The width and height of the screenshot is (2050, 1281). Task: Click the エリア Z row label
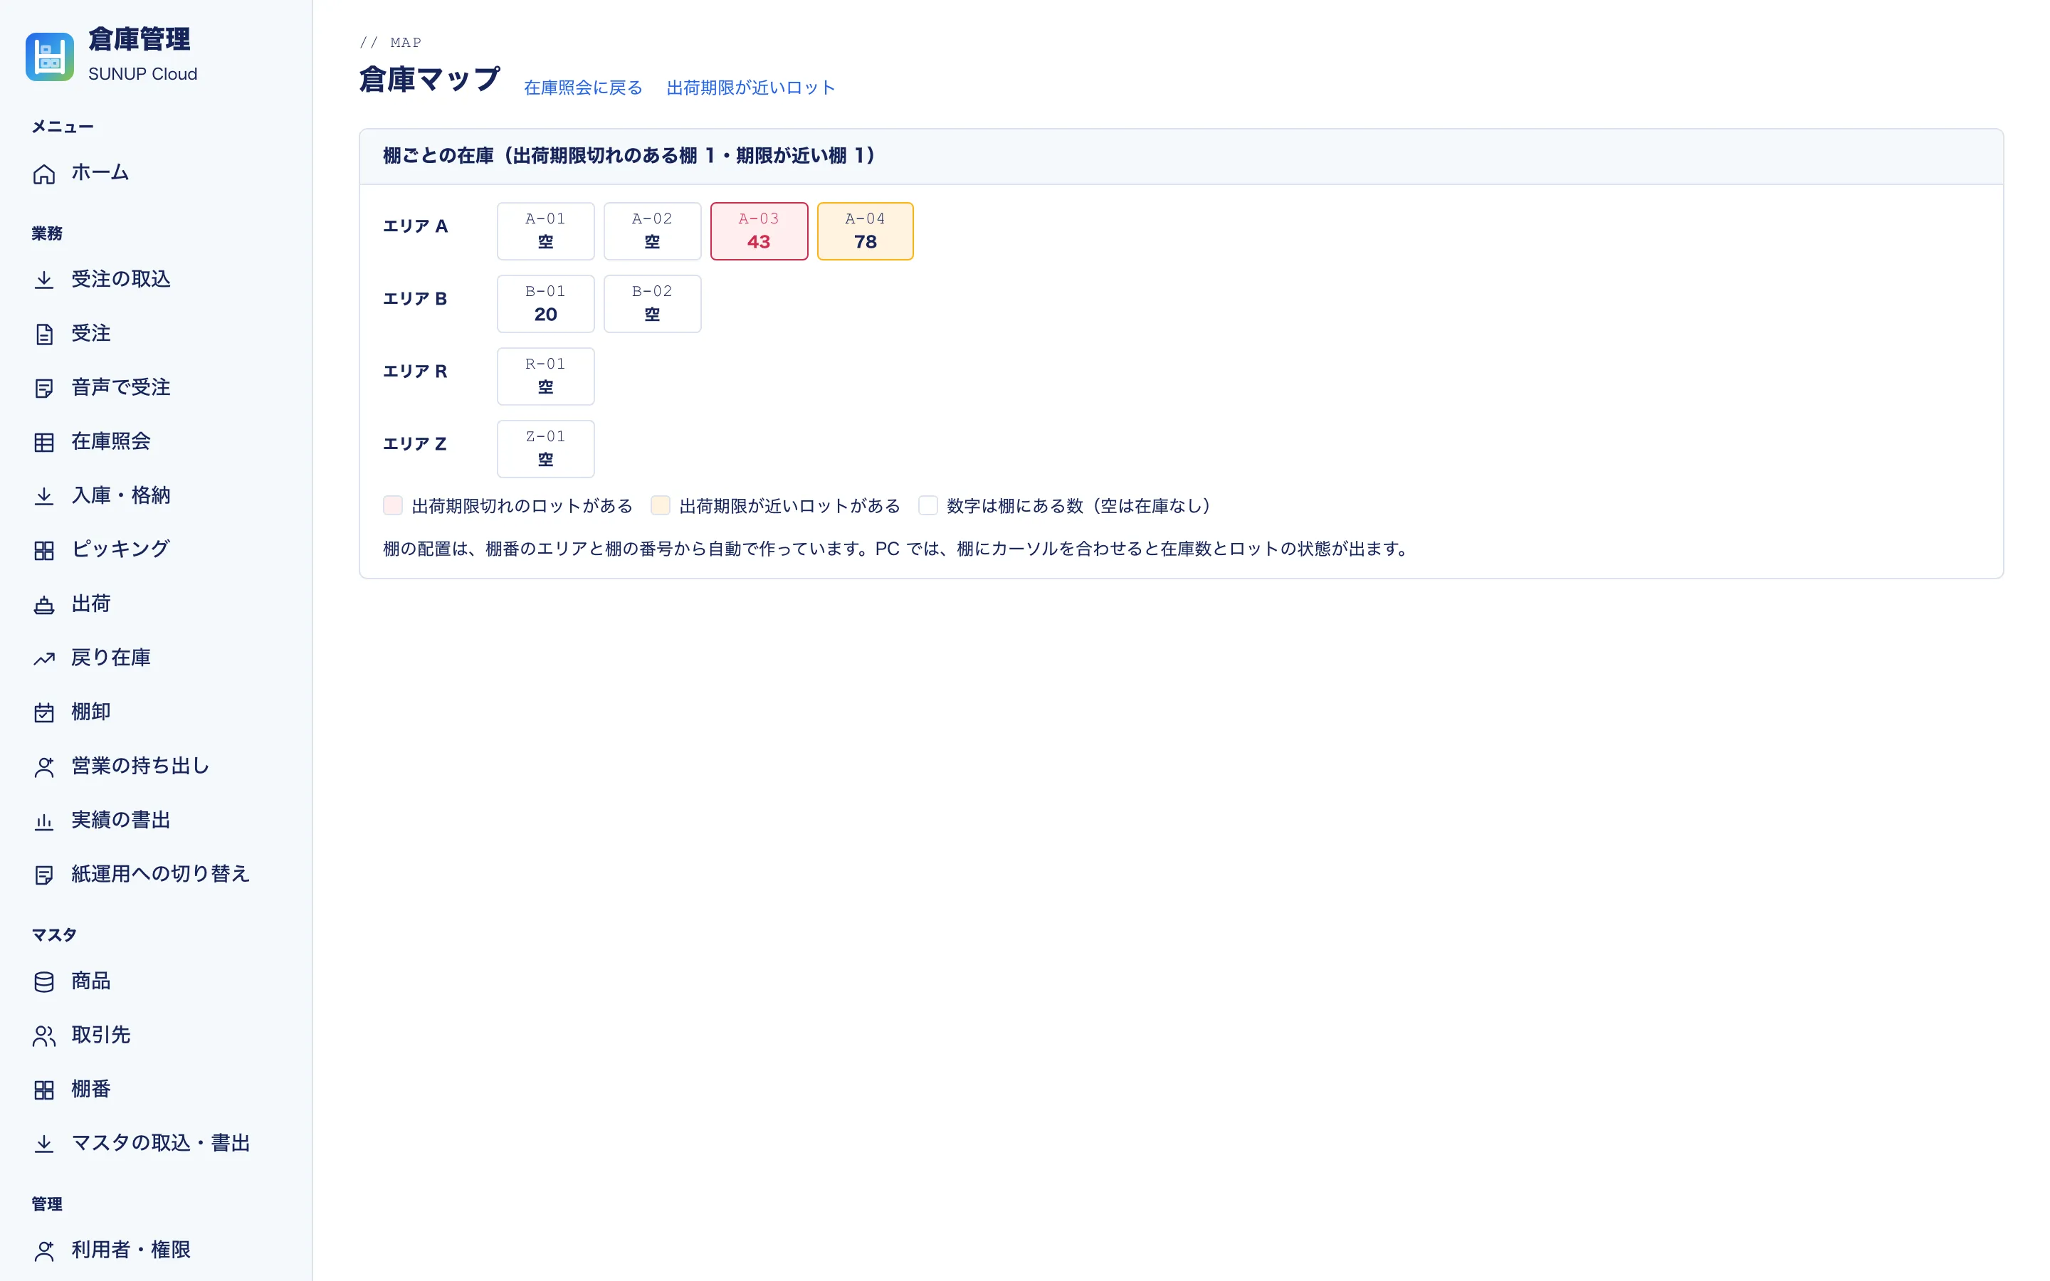click(415, 444)
